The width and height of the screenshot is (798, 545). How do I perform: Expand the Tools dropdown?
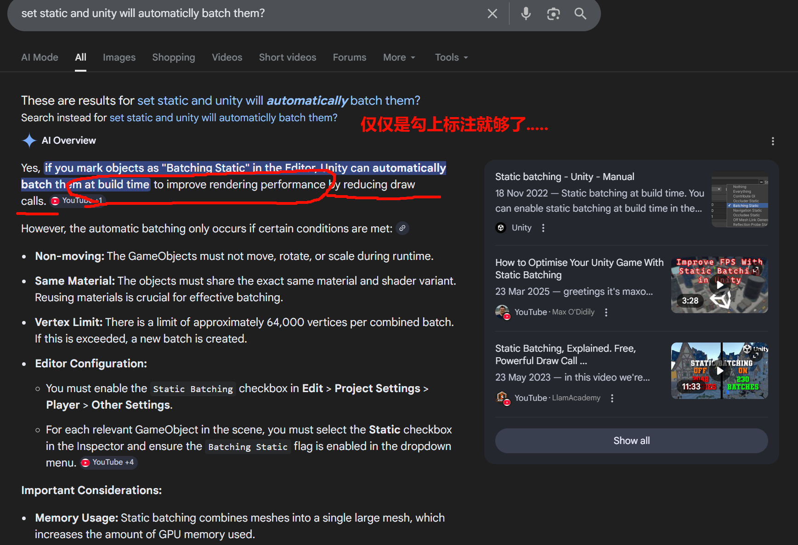(x=452, y=57)
